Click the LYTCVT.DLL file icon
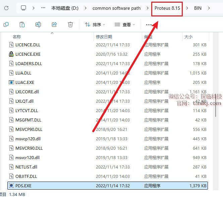The image size is (223, 197). click(11, 111)
